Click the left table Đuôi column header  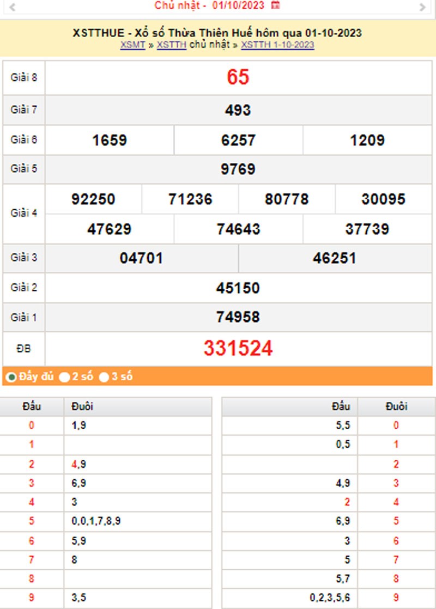point(82,407)
